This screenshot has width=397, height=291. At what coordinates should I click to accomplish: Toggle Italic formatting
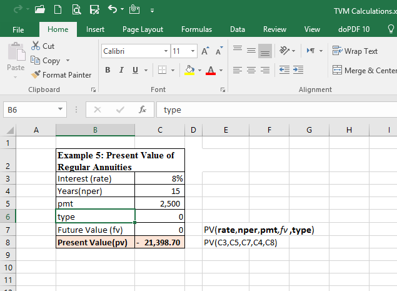coord(121,69)
